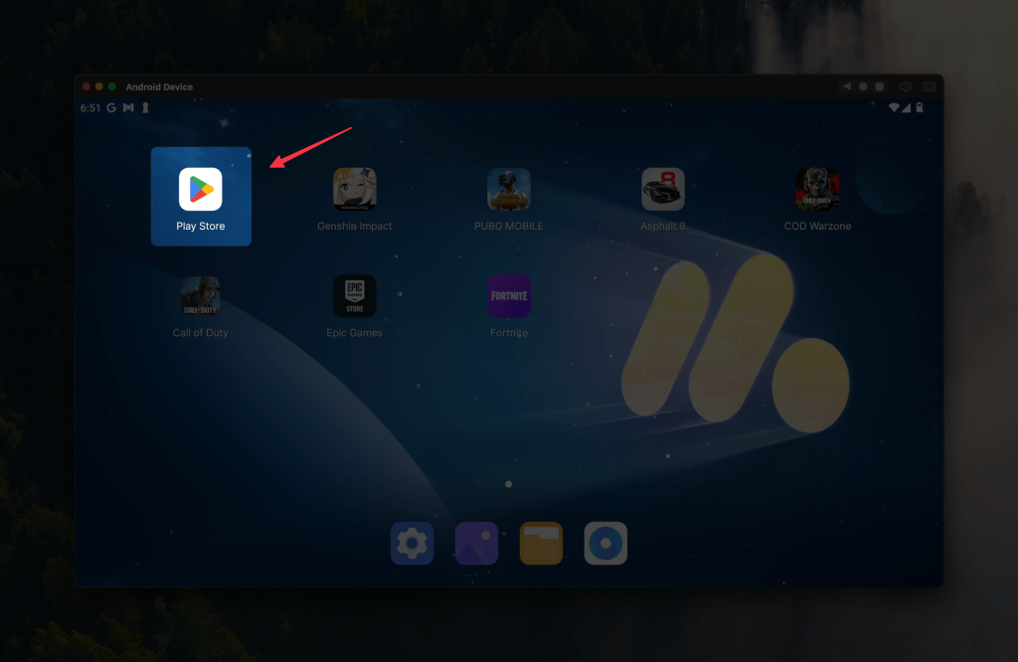Start the Asphalt 8 app
Screen dimensions: 1018x662
(x=663, y=189)
